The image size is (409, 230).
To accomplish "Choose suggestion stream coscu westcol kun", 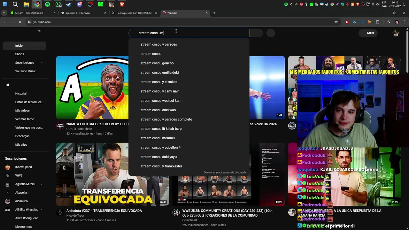I will [189, 101].
